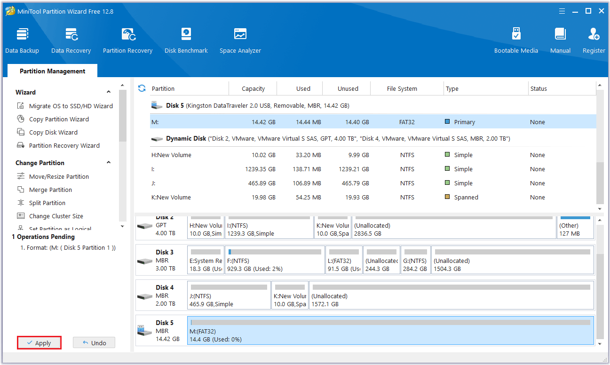Select 1504.3 GB unallocated block
Viewport: 610px width, 365px height.
(513, 260)
